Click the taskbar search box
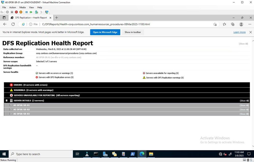254x162 pixels. pyautogui.click(x=40, y=154)
